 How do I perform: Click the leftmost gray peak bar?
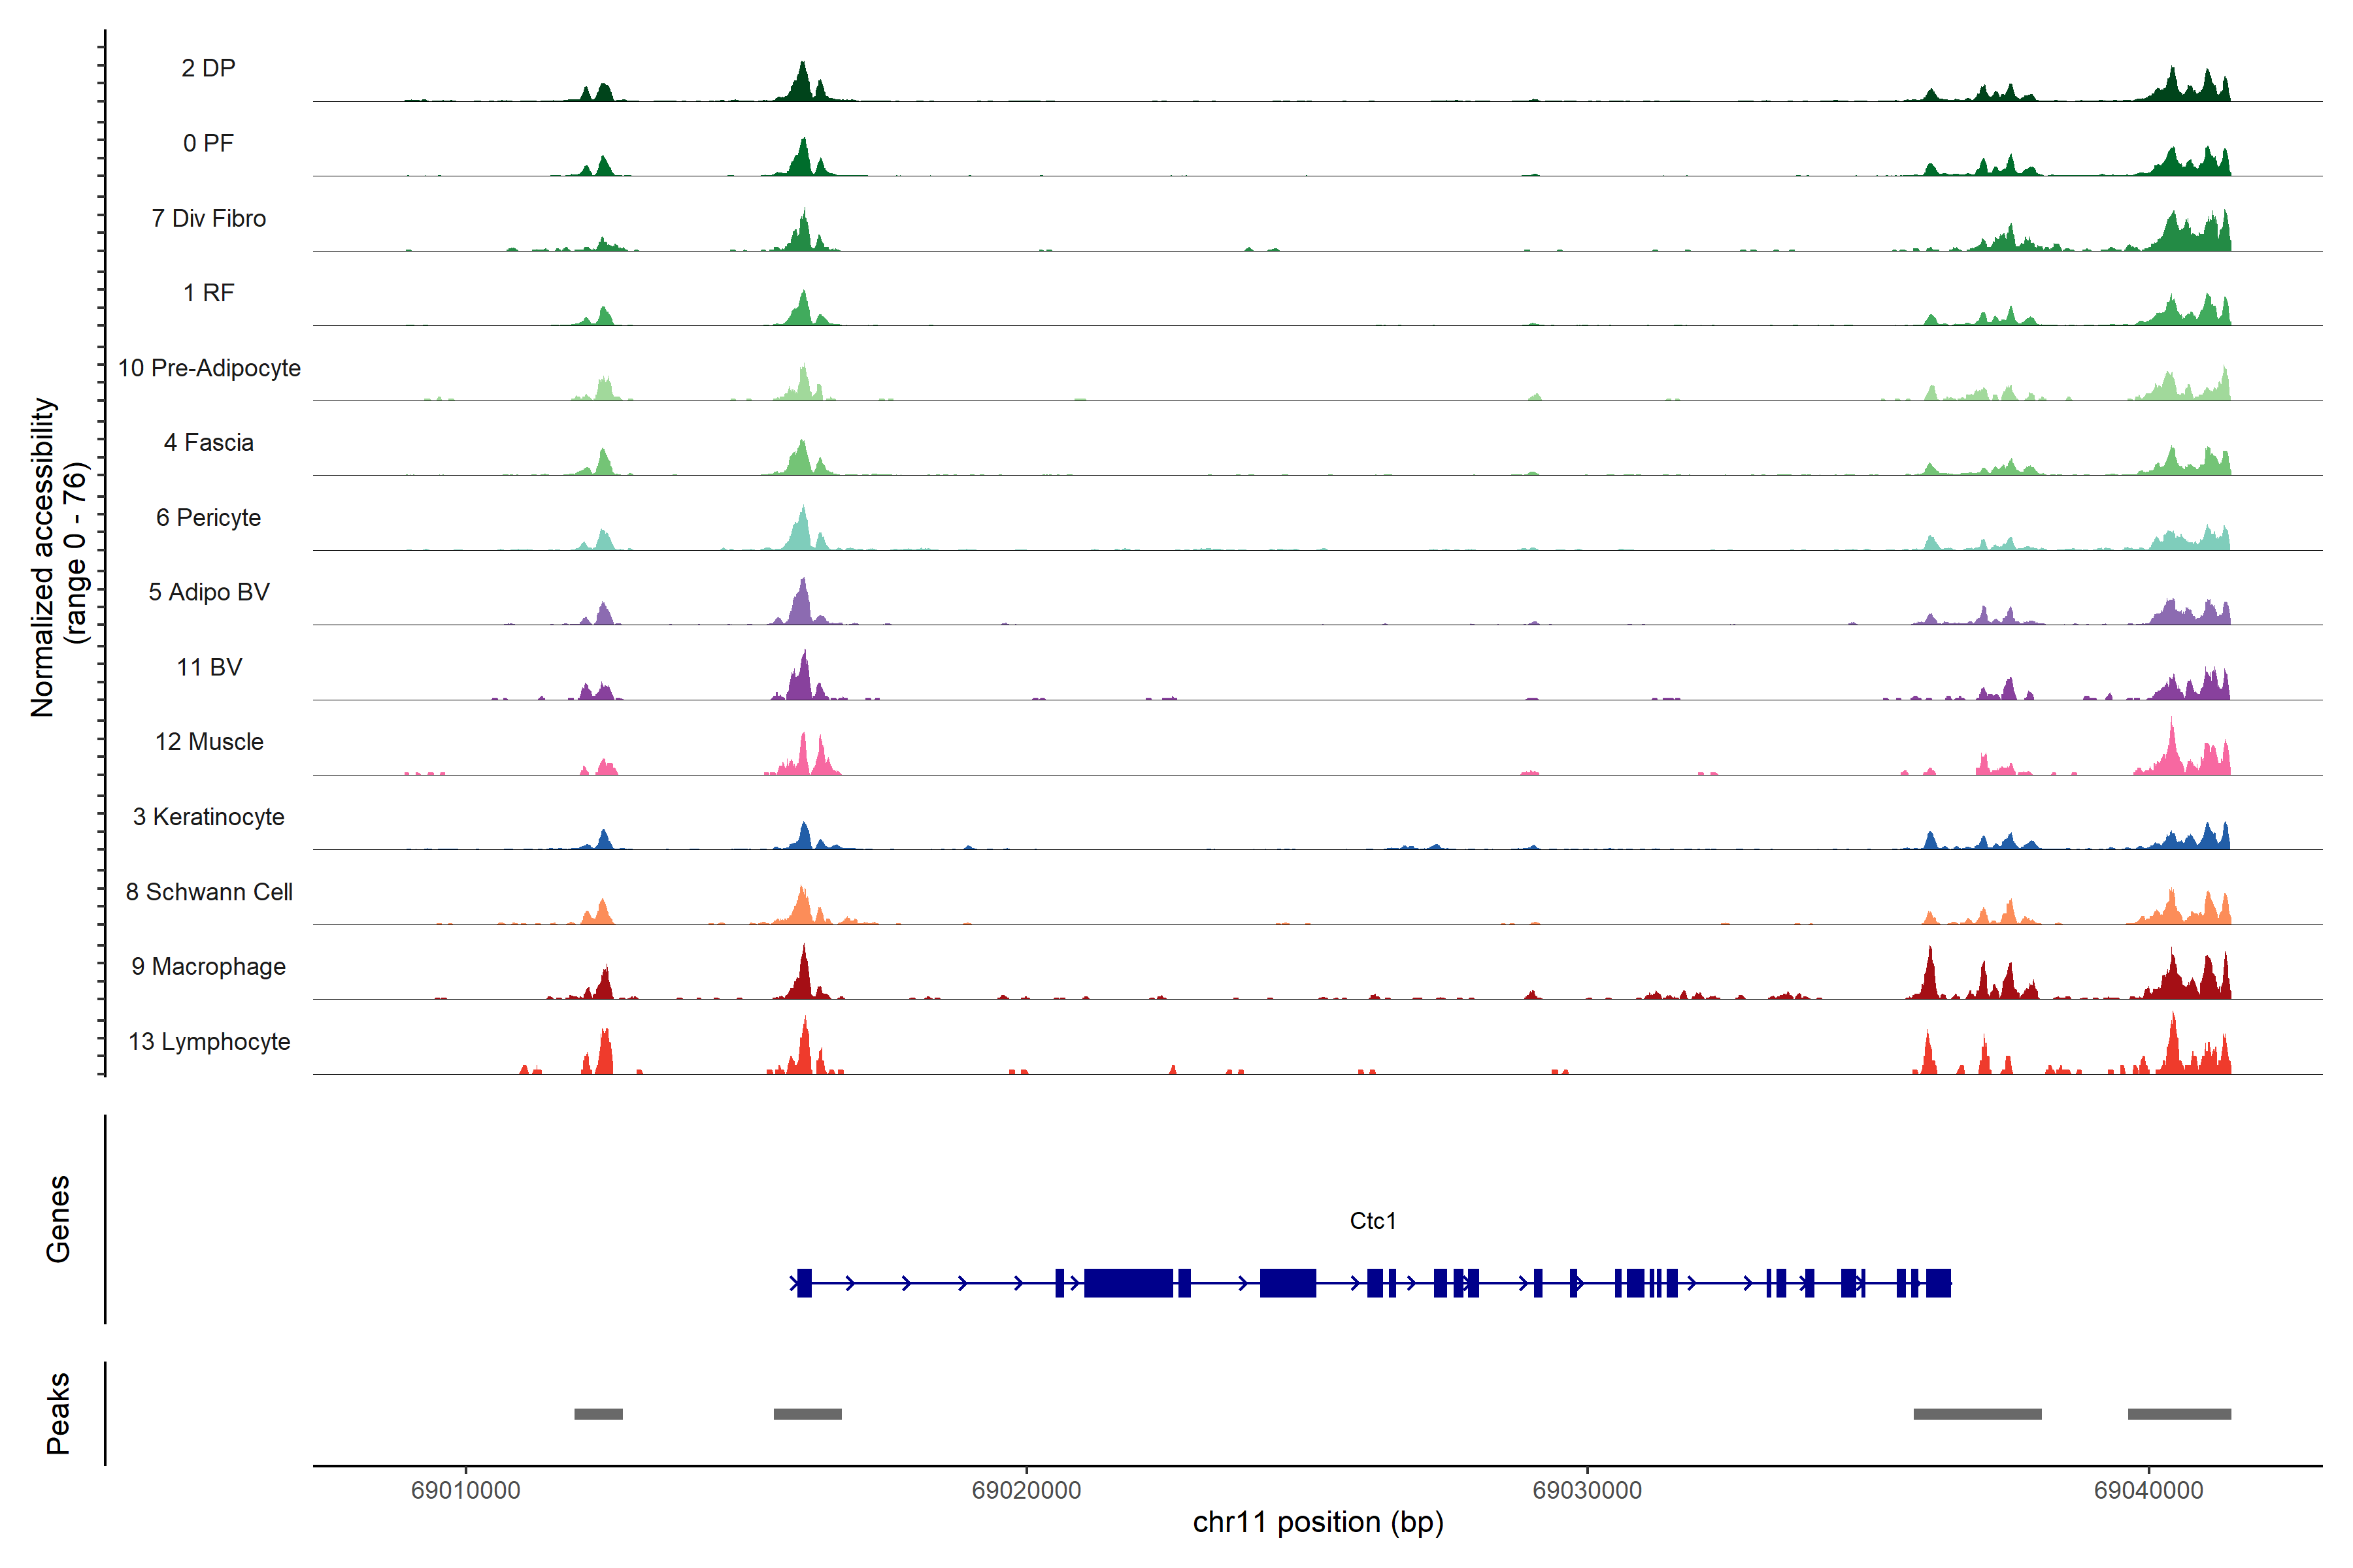coord(598,1414)
